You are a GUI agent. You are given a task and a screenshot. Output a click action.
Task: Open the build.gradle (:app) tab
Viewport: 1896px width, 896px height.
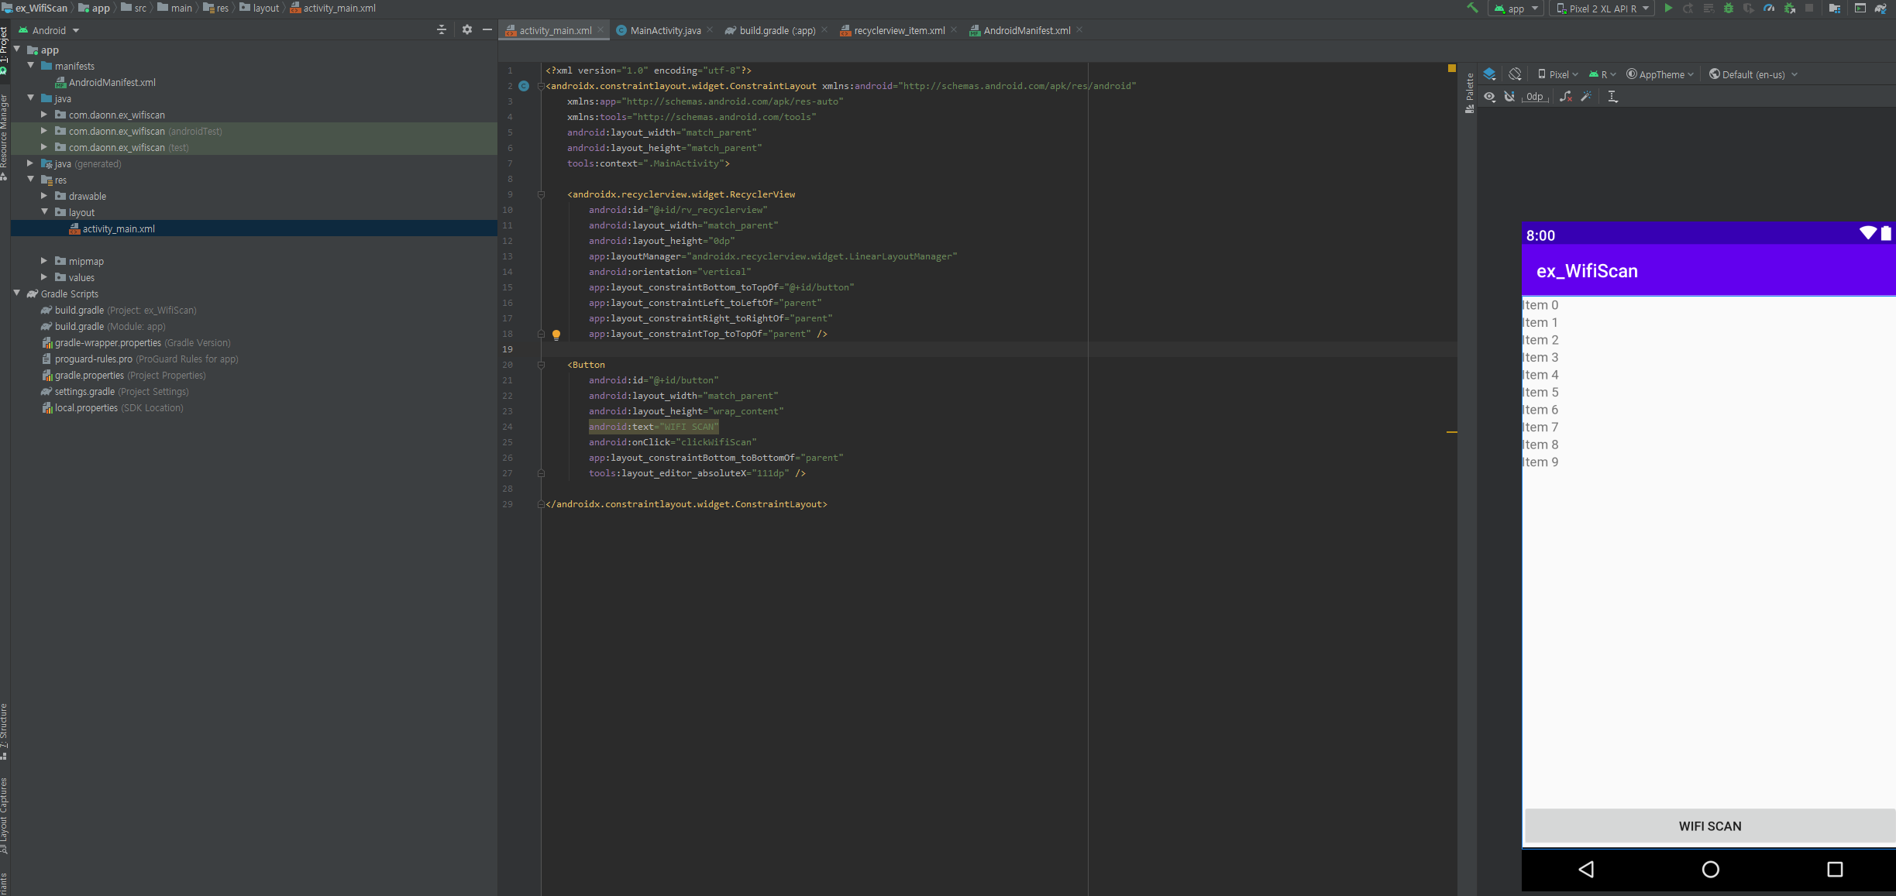pyautogui.click(x=776, y=30)
